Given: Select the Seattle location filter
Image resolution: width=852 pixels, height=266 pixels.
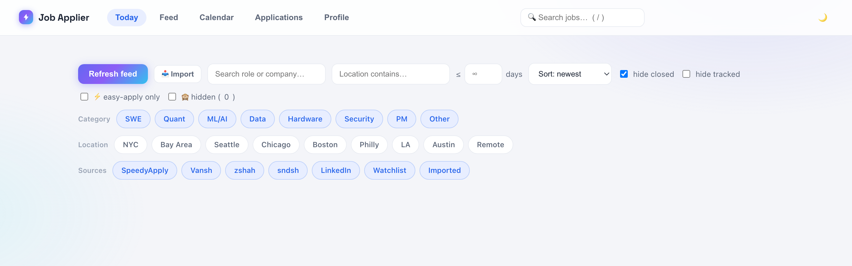Looking at the screenshot, I should point(227,145).
